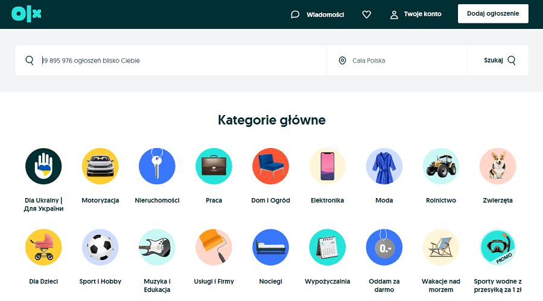Open Dla Ukrainy category hand icon
Screen dimensions: 543x301
point(43,166)
